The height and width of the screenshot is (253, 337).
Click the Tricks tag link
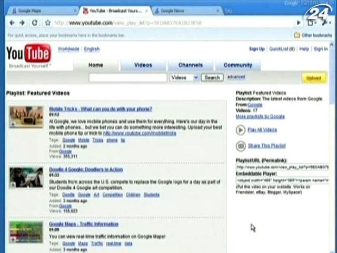tap(98, 140)
